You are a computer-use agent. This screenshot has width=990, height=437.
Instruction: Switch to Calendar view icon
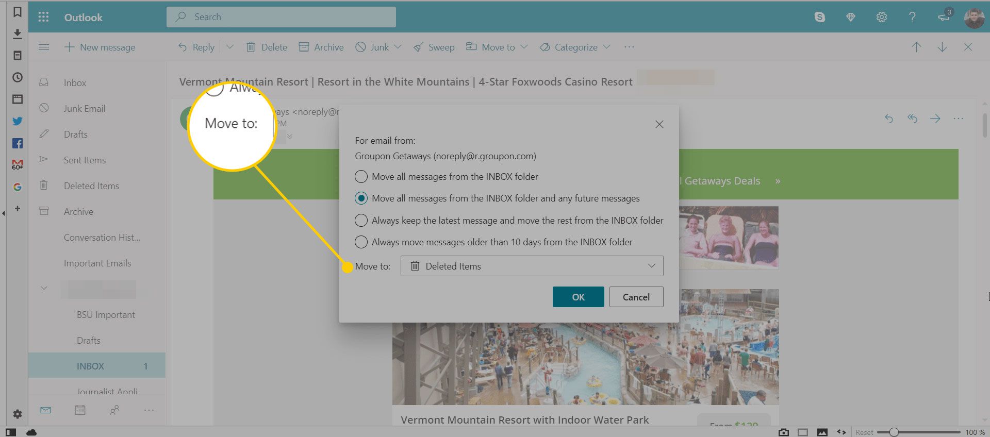[x=80, y=410]
